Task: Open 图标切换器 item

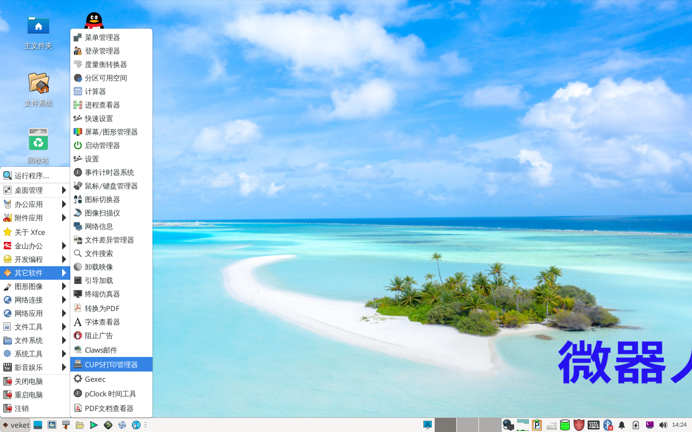Action: pyautogui.click(x=111, y=199)
